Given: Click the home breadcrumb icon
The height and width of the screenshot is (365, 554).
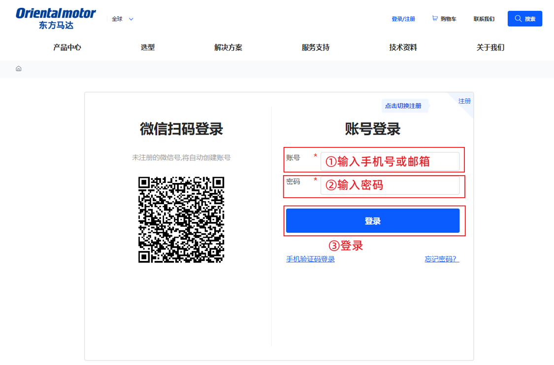Looking at the screenshot, I should (18, 69).
